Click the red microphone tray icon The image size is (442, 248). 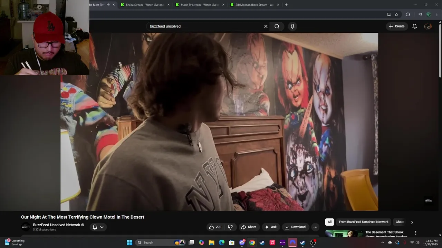405,242
